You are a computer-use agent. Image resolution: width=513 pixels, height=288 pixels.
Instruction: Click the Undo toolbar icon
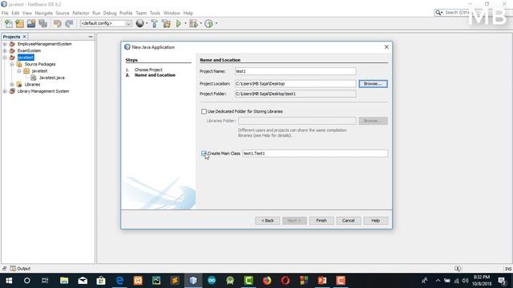57,23
